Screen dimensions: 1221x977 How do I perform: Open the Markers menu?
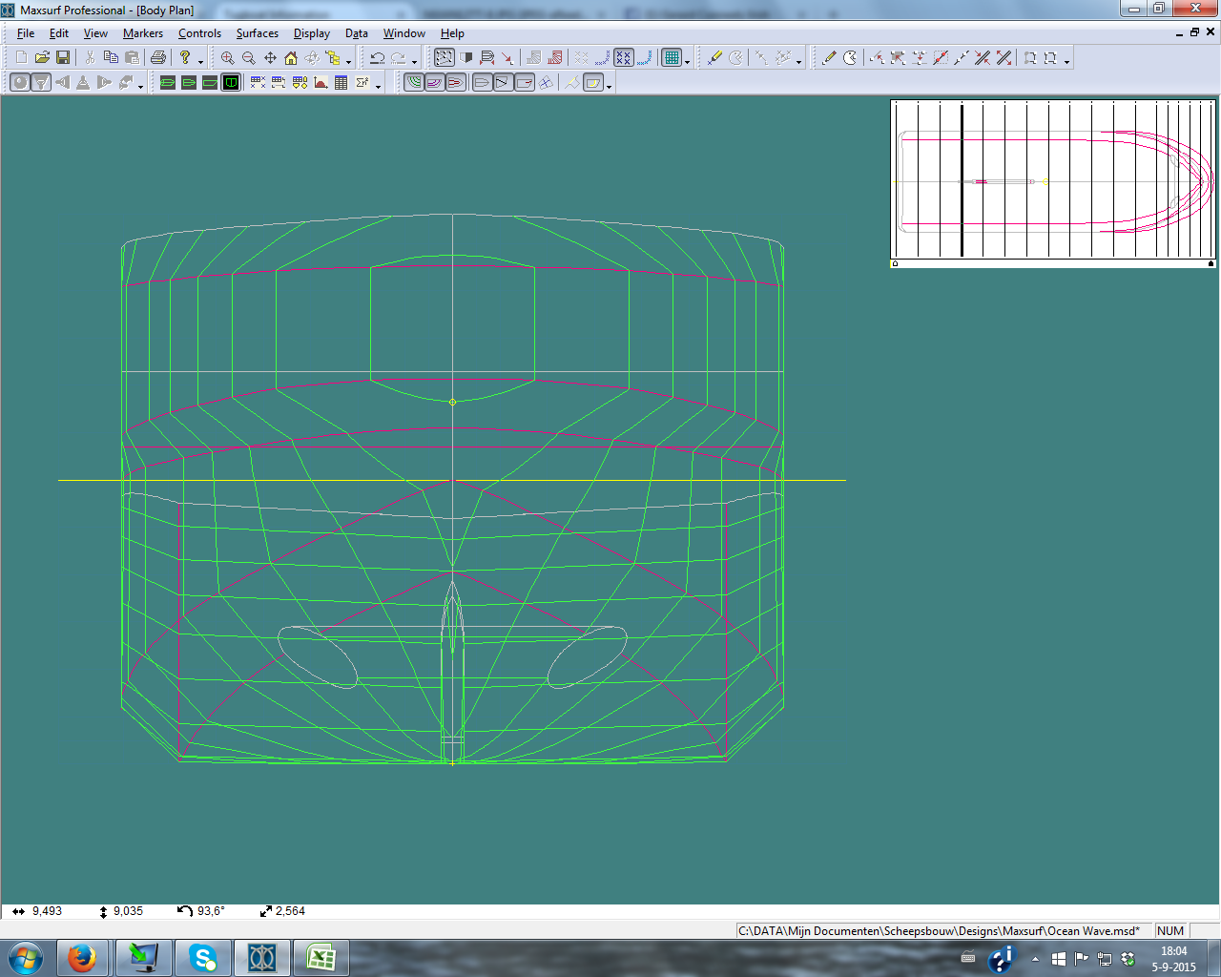[x=143, y=33]
